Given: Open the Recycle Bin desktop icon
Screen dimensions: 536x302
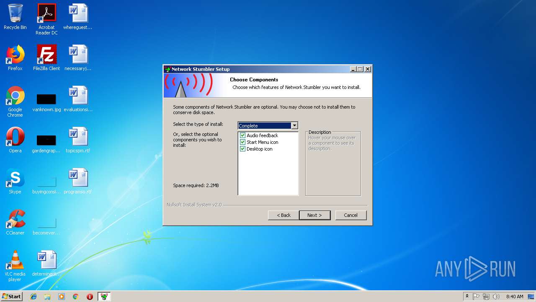Looking at the screenshot, I should click(15, 17).
